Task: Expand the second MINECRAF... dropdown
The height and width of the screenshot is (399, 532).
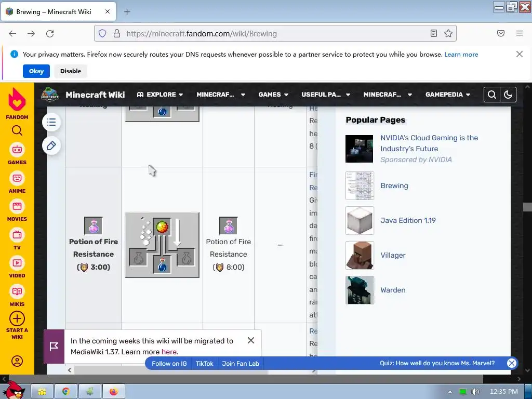Action: coord(388,95)
